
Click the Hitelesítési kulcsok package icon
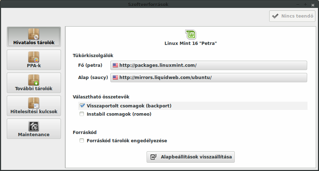pos(34,103)
